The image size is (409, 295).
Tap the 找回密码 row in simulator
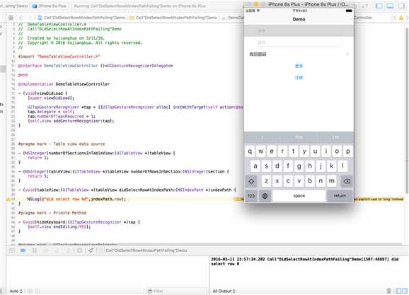(299, 54)
